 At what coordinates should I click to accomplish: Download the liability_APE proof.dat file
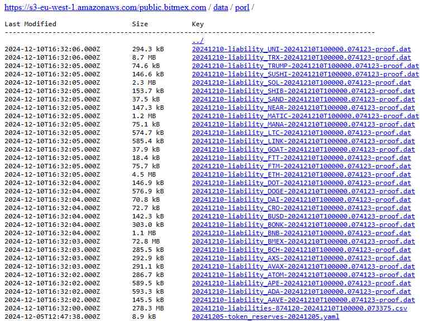pyautogui.click(x=301, y=284)
